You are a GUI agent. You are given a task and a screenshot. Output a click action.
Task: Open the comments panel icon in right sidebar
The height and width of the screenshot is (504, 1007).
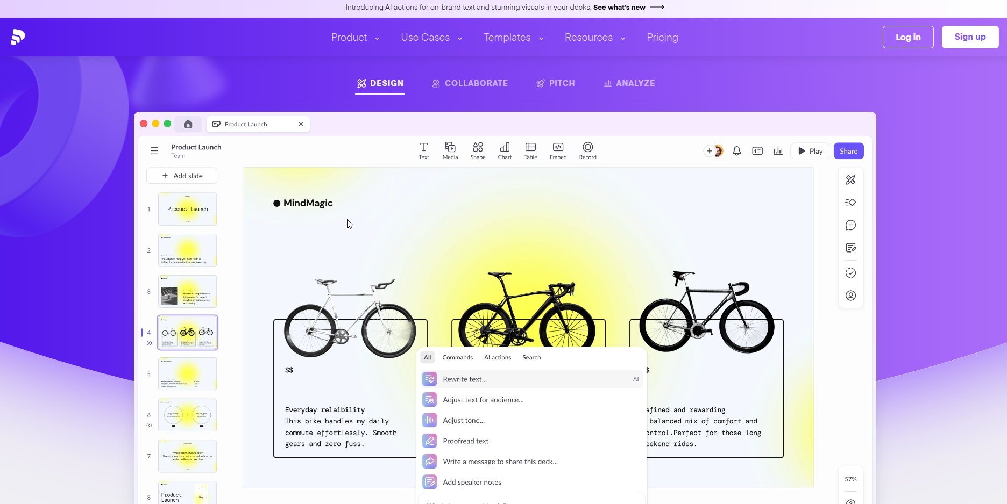click(850, 225)
